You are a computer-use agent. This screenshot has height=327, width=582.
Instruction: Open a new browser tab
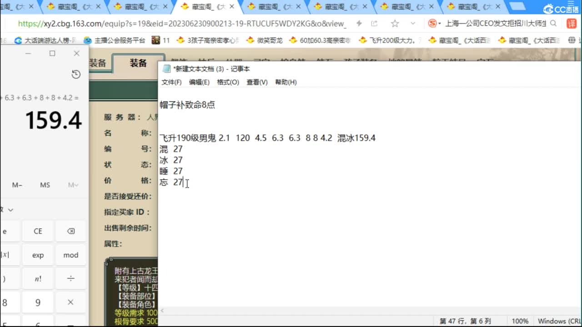[517, 6]
